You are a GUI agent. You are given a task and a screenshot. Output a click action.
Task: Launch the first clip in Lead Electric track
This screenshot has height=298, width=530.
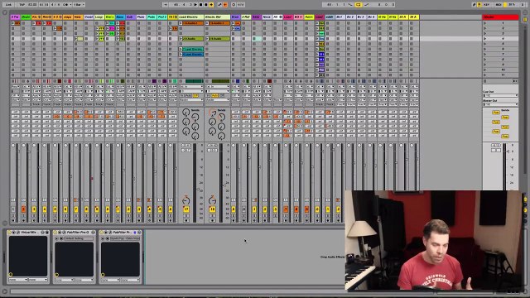click(x=181, y=23)
